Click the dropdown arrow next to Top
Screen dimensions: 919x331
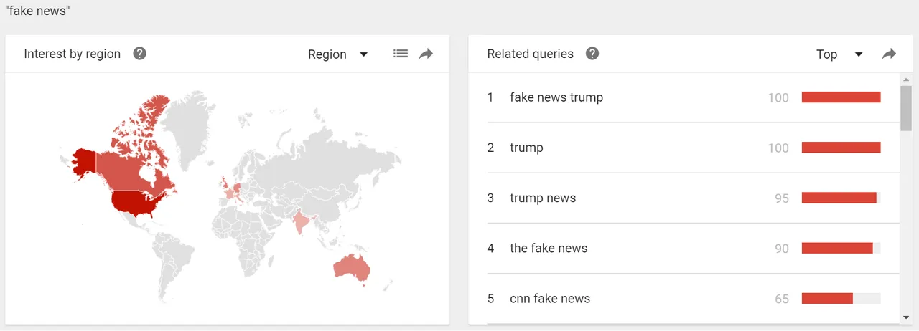[859, 54]
